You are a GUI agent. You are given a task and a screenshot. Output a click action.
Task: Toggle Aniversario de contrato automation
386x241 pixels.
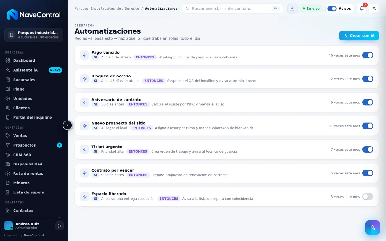pyautogui.click(x=368, y=103)
